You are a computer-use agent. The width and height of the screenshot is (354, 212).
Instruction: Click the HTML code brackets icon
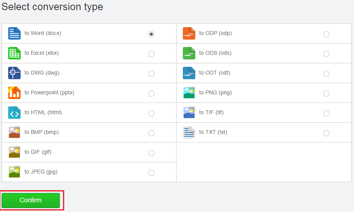click(x=14, y=113)
